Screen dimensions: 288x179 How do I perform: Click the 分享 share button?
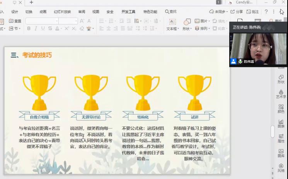click(237, 12)
